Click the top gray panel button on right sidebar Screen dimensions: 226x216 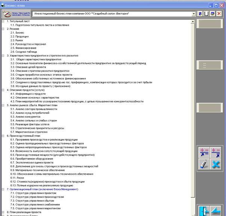pos(210,24)
